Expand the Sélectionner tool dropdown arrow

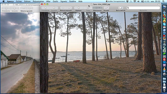click(99, 8)
